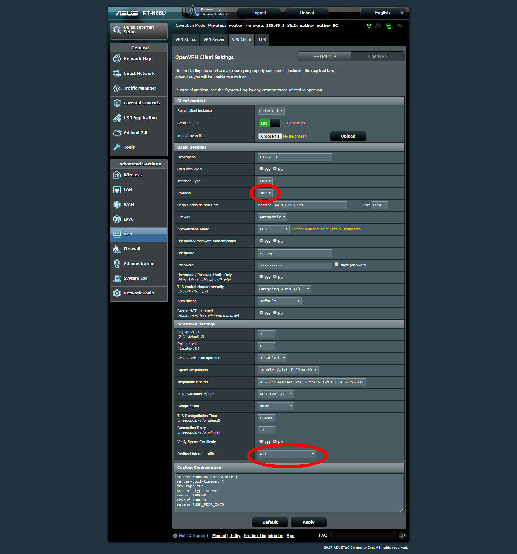
Task: Click the Server Address input field
Action: click(x=310, y=205)
